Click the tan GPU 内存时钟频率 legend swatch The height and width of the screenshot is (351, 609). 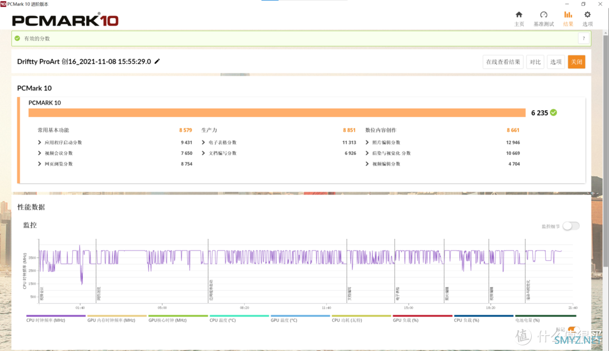pos(117,316)
